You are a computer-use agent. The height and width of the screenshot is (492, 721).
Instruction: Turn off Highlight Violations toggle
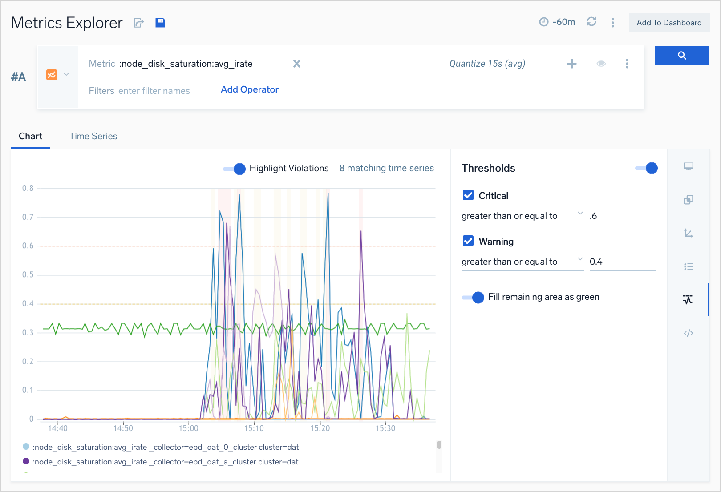pos(235,169)
